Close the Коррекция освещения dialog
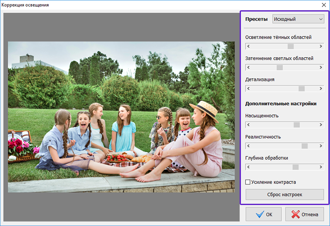The height and width of the screenshot is (226, 330). tap(324, 5)
